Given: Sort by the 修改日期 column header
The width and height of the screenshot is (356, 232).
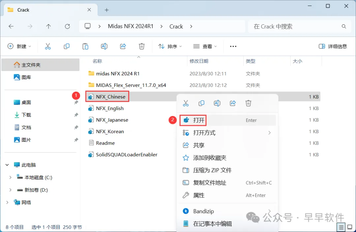Looking at the screenshot, I should [x=199, y=61].
